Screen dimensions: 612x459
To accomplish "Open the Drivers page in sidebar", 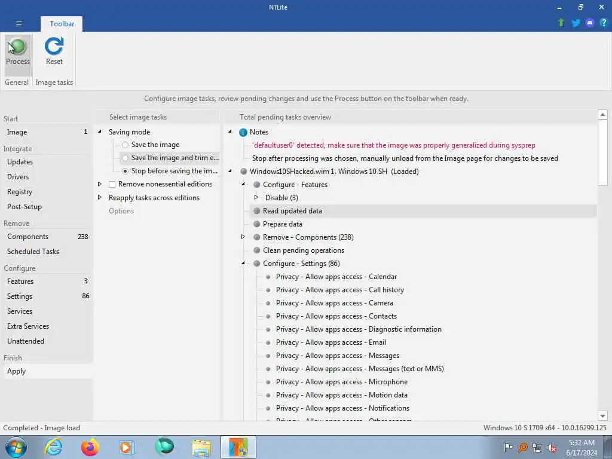I will [x=47, y=177].
